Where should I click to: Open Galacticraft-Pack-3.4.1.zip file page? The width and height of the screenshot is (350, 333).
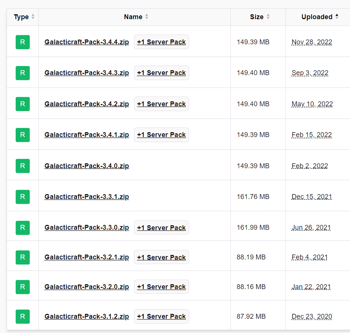click(x=87, y=135)
